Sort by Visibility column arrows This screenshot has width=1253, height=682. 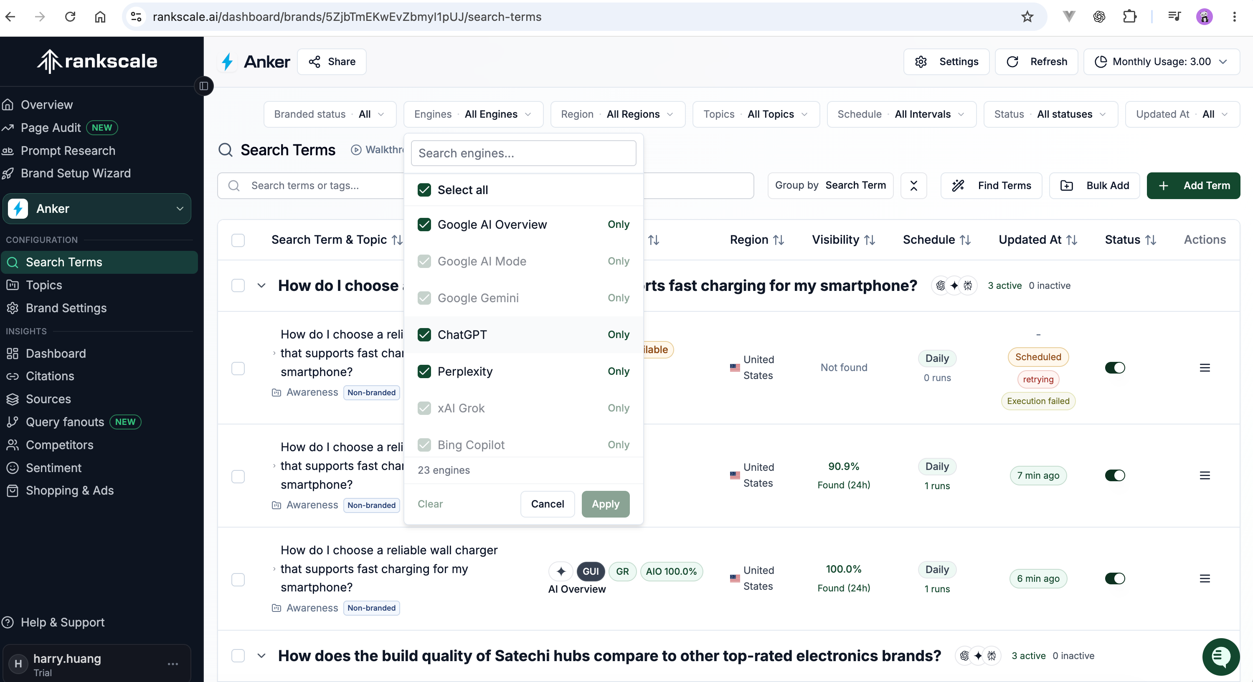click(870, 240)
